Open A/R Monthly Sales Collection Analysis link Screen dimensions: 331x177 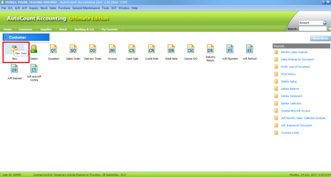303,118
